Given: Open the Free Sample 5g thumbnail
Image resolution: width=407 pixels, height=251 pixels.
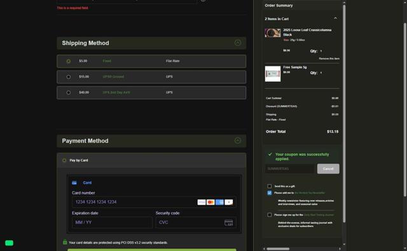Looking at the screenshot, I should tap(273, 74).
